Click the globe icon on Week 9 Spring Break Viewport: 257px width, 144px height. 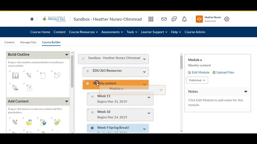tap(92, 128)
